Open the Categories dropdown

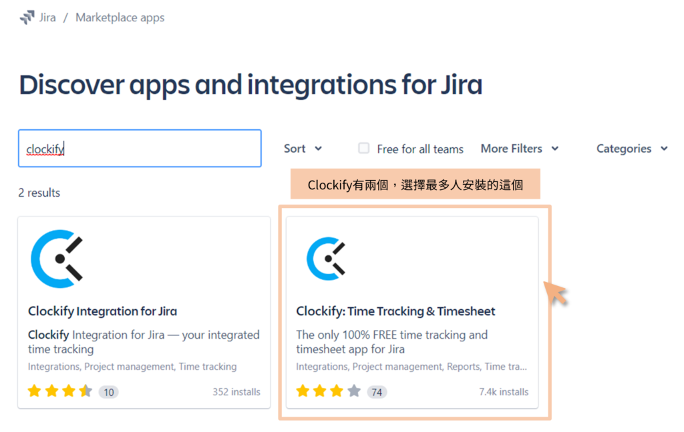(632, 149)
